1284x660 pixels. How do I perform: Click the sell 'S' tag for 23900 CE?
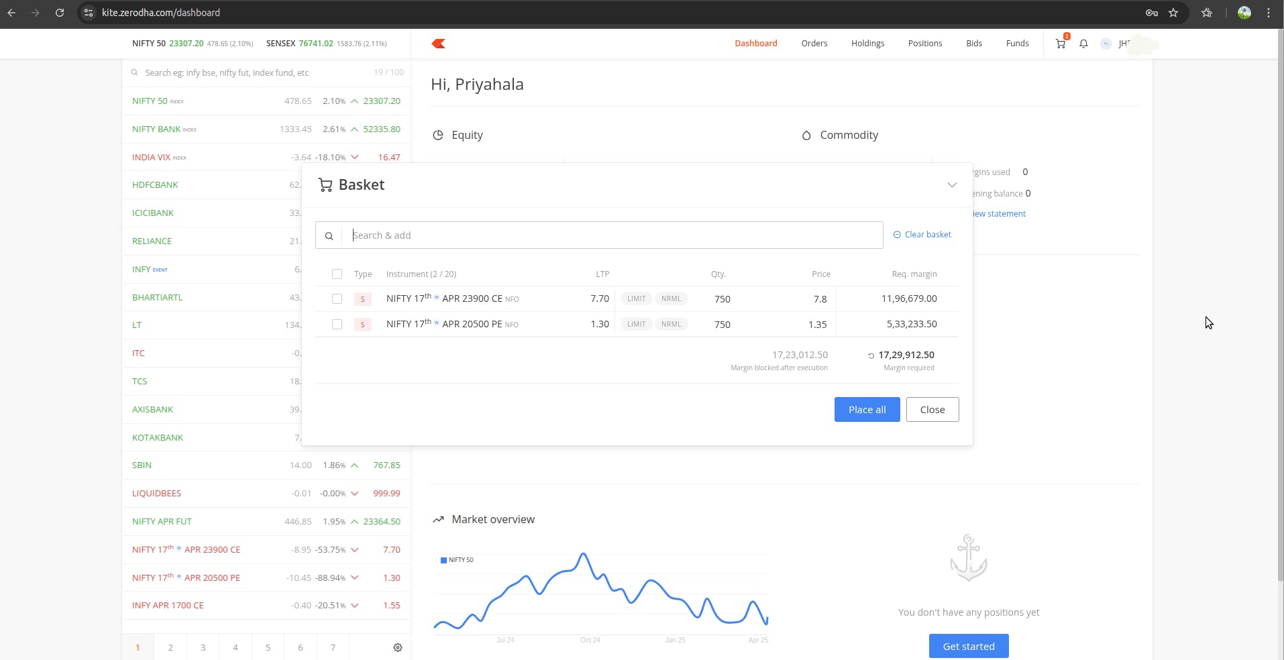[x=362, y=299]
